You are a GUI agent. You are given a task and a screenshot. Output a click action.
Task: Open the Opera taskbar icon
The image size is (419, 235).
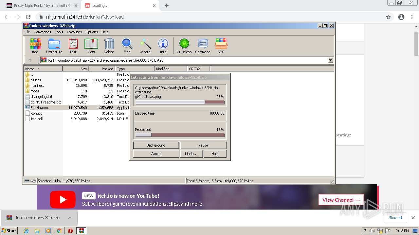point(70,231)
